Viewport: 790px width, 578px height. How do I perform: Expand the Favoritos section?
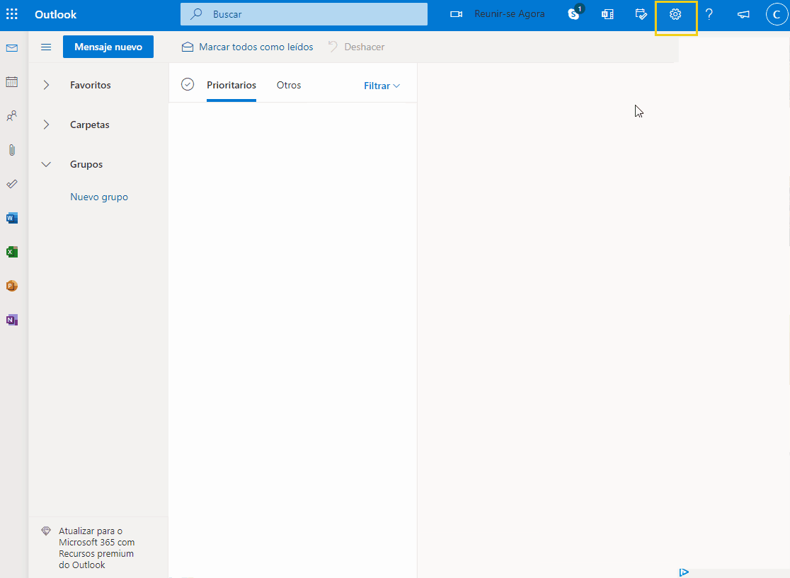pyautogui.click(x=46, y=85)
